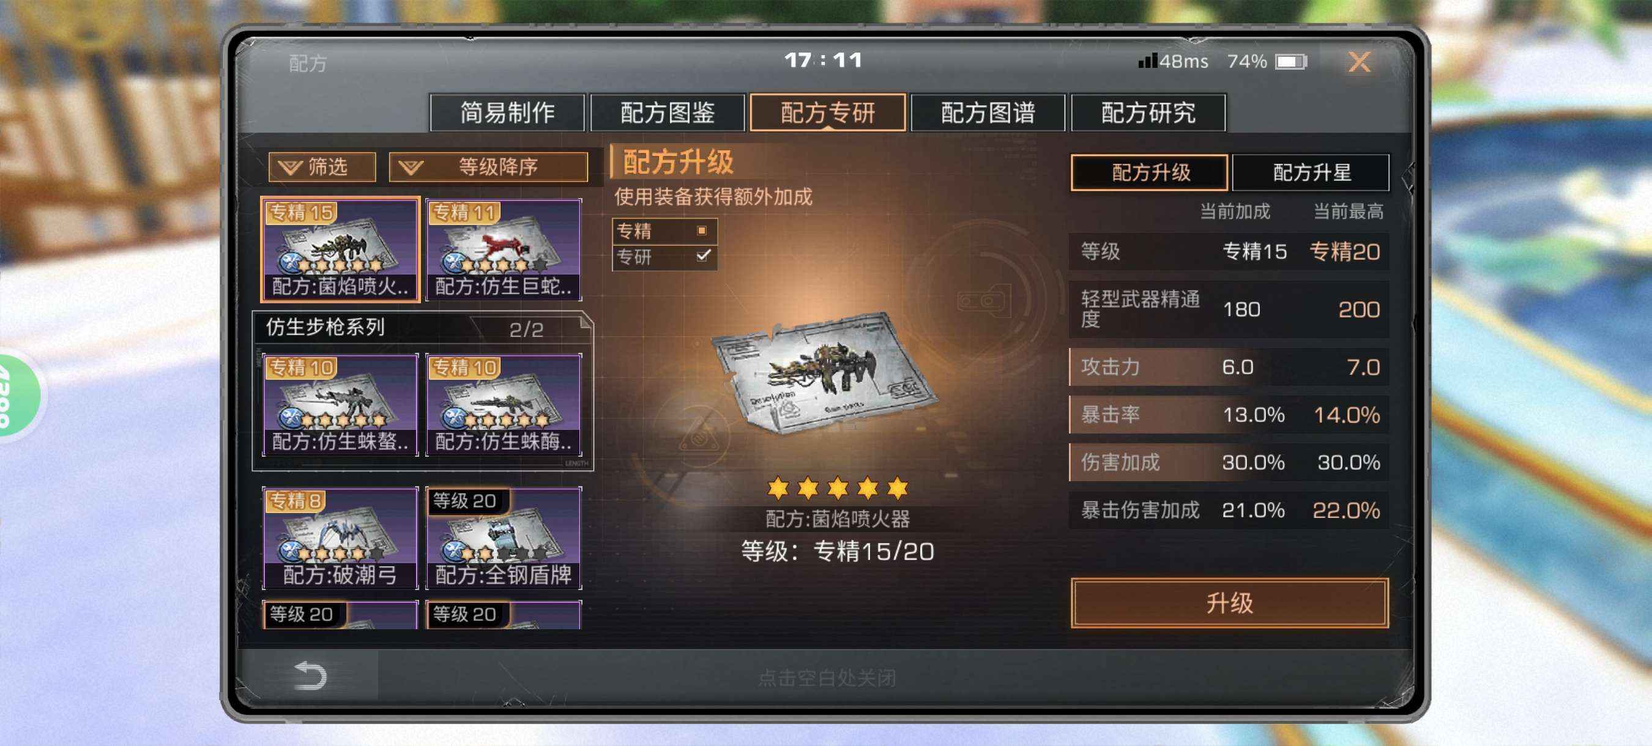Expand the 筛选 filter dropdown
The height and width of the screenshot is (746, 1652).
pos(322,168)
